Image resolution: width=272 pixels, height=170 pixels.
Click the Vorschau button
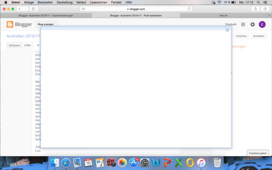point(241,36)
